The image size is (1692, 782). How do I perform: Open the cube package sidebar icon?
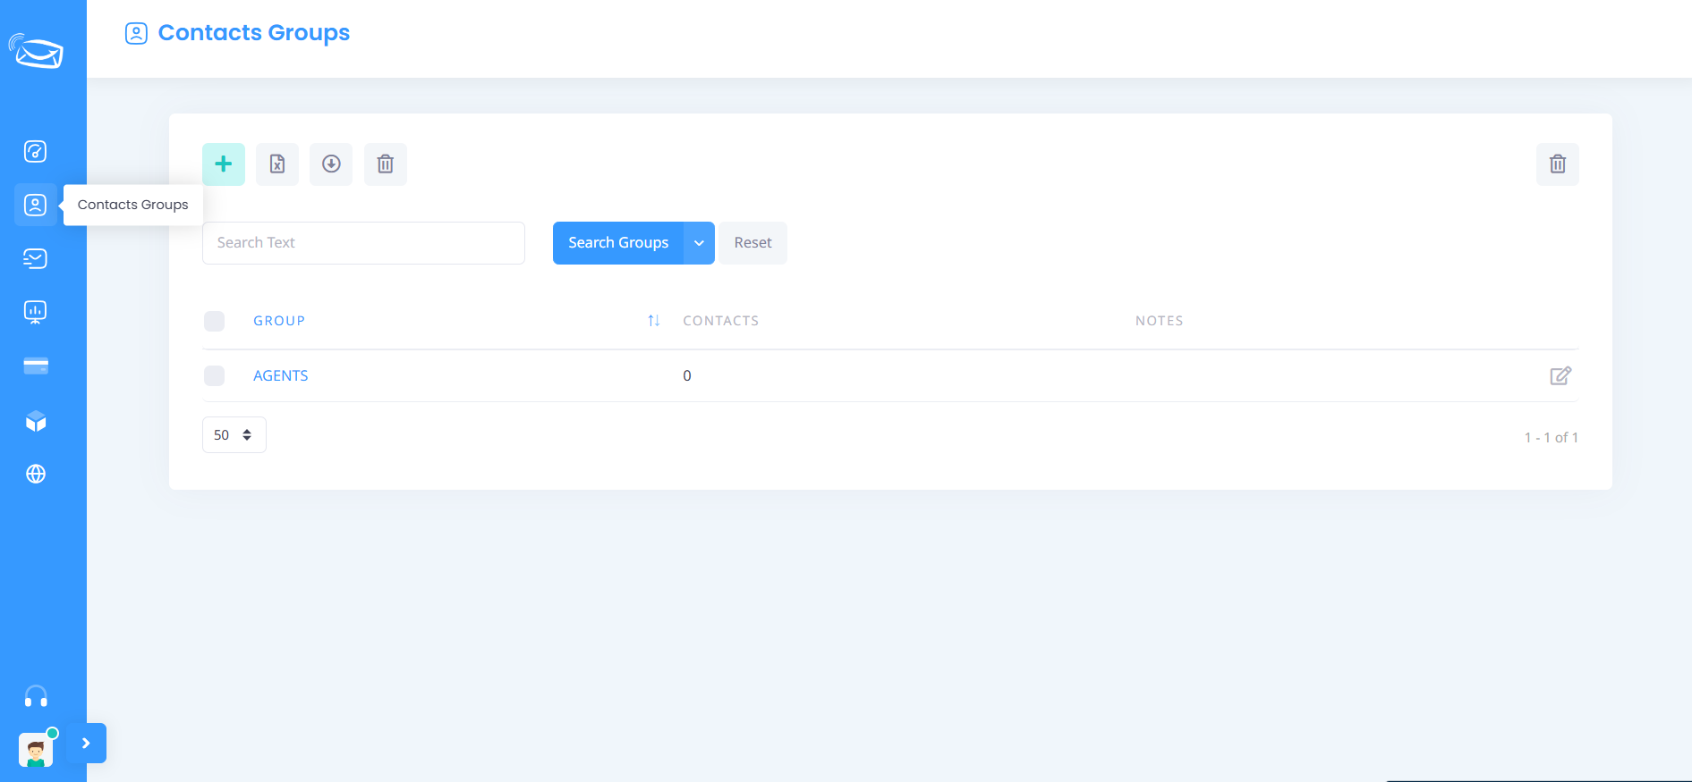[x=36, y=421]
